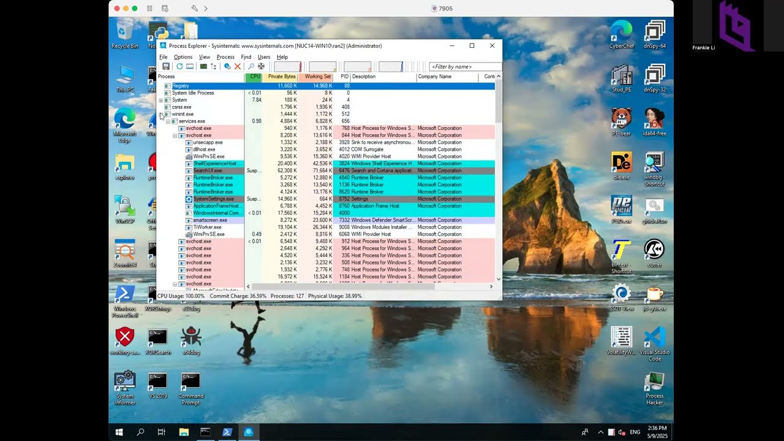Open dnSpy-64 desktop icon
This screenshot has height=441, width=784.
pyautogui.click(x=655, y=34)
